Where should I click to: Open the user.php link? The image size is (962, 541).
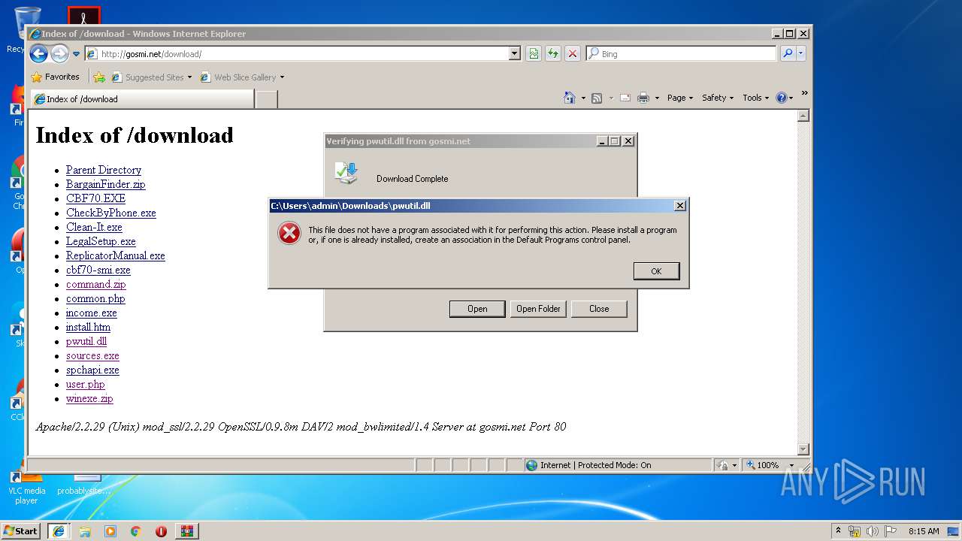[86, 384]
